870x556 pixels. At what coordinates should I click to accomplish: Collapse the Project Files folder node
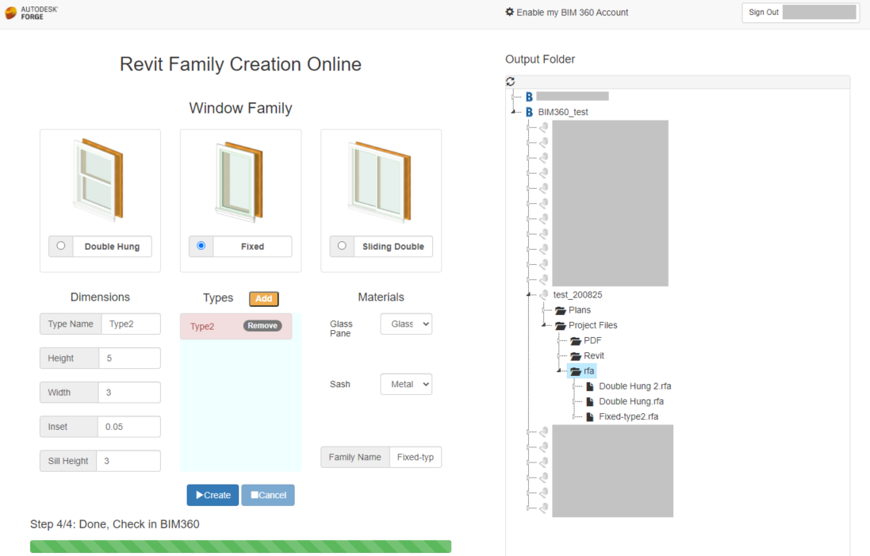[x=544, y=325]
